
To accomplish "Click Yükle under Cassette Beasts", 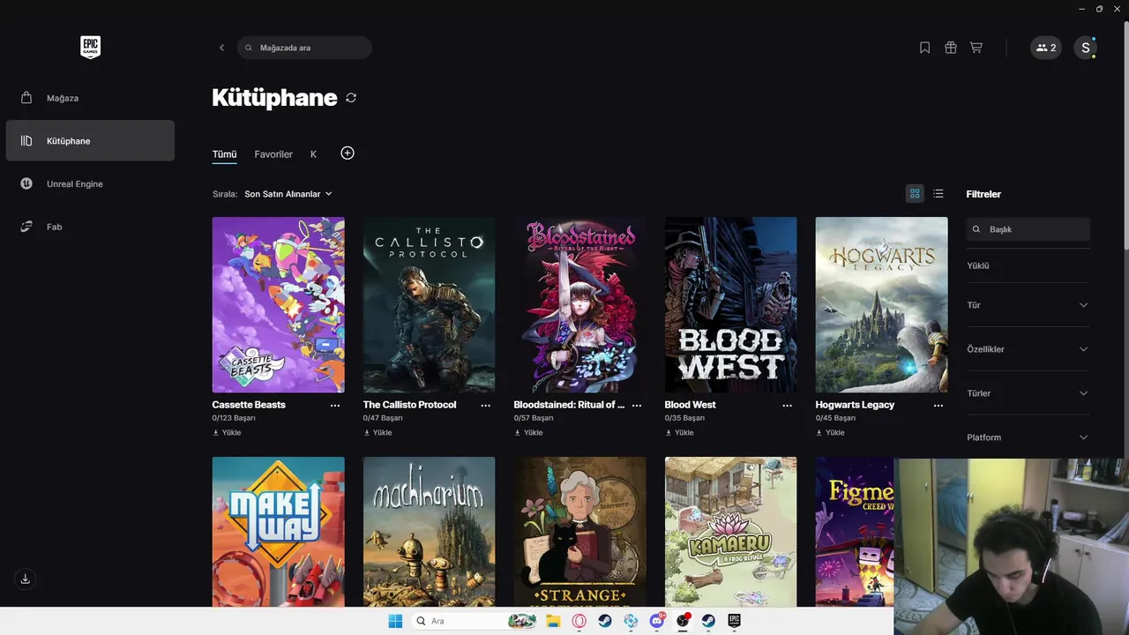I will pos(227,433).
